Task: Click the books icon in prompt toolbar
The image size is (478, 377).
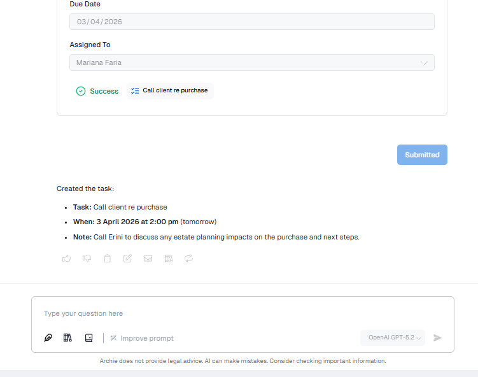Action: (67, 338)
